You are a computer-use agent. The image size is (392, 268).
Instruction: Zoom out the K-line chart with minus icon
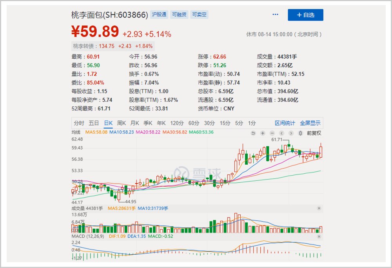point(272,133)
